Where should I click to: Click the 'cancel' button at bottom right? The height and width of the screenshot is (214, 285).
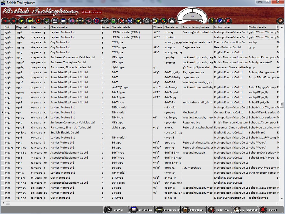coord(269,210)
